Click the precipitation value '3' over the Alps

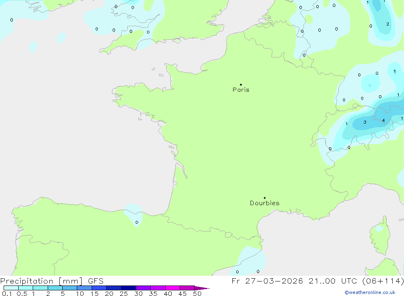[365, 122]
